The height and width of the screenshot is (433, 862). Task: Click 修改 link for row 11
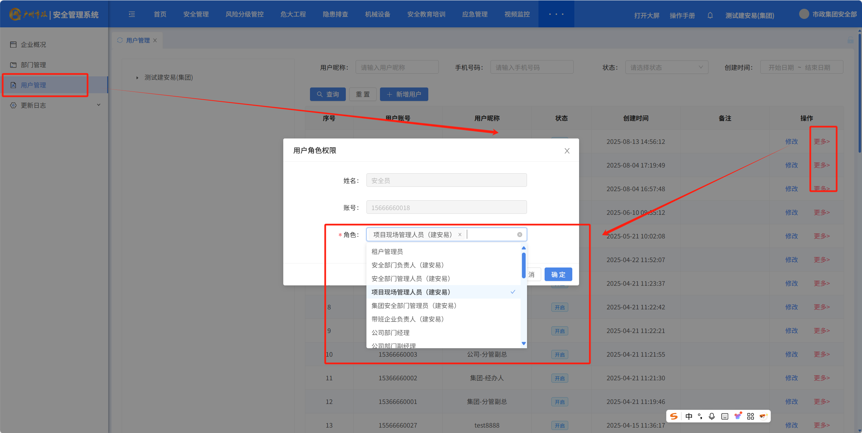tap(791, 378)
